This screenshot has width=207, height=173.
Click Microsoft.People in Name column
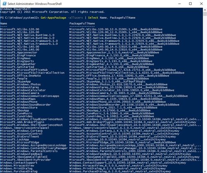pyautogui.click(x=14, y=79)
